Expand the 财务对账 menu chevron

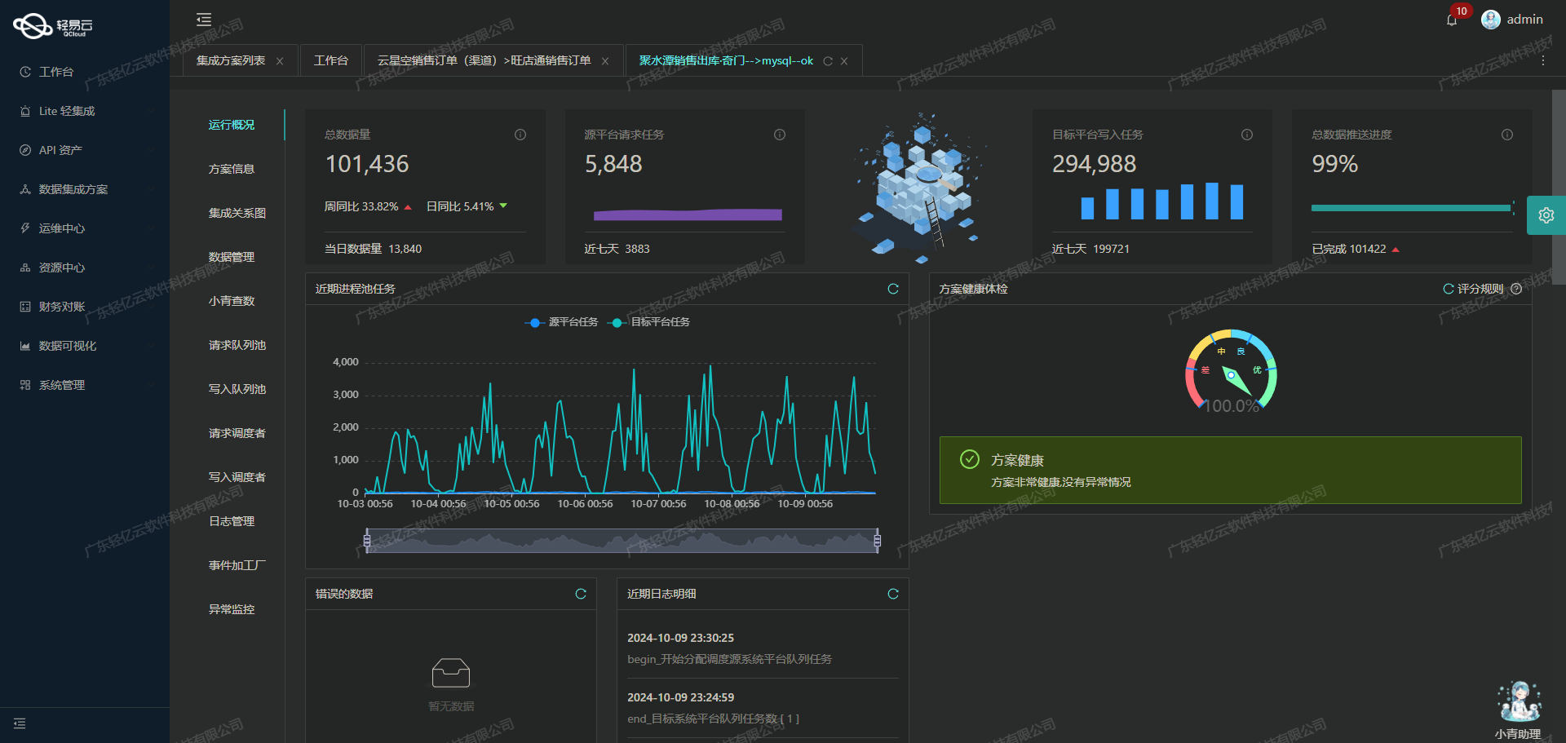(x=151, y=307)
